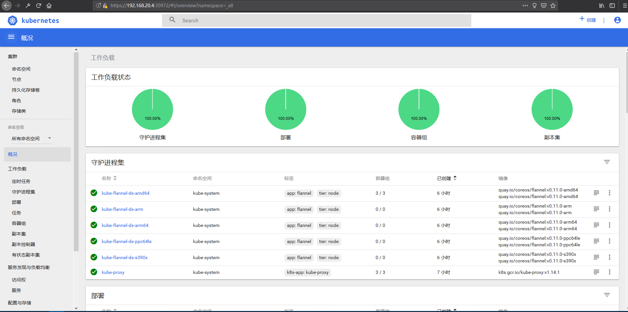Click the plus 创建 create button
The height and width of the screenshot is (312, 628).
click(588, 20)
